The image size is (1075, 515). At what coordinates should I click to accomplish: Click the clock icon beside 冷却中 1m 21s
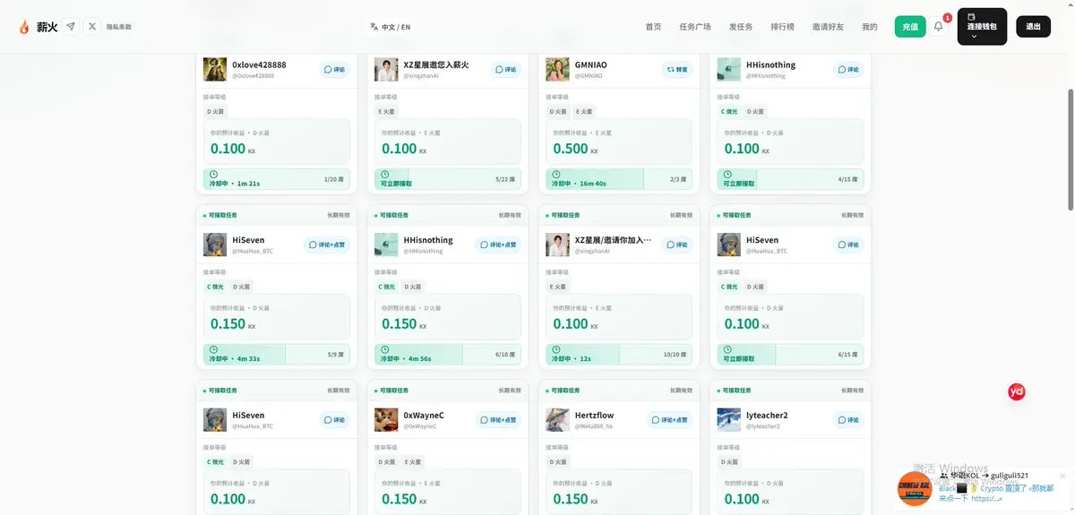(213, 175)
